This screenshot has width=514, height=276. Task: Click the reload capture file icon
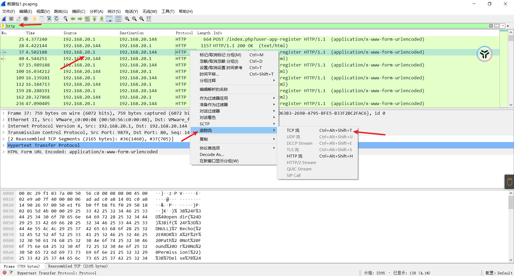click(x=56, y=19)
